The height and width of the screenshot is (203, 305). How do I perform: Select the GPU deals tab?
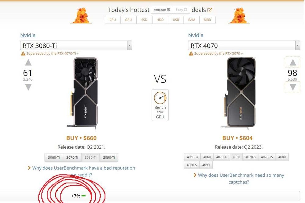[128, 20]
